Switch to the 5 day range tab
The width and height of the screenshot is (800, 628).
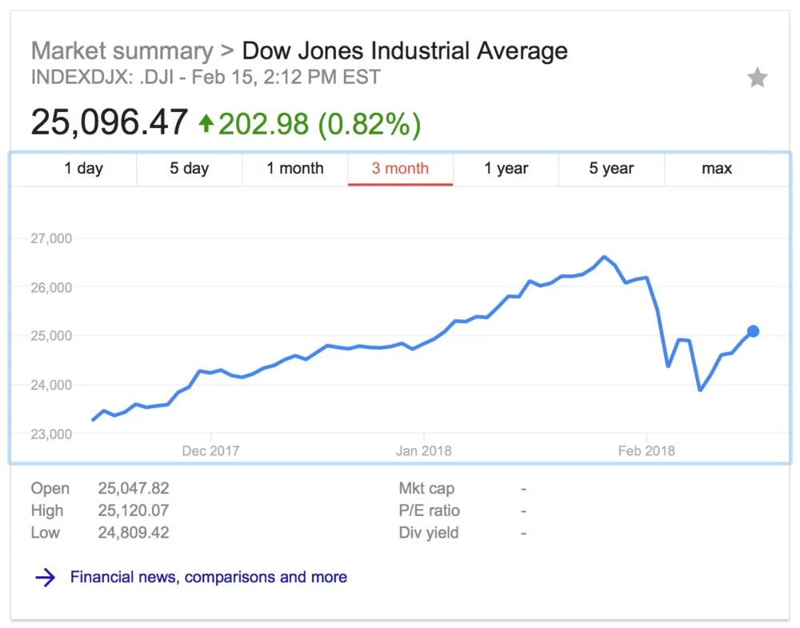189,169
